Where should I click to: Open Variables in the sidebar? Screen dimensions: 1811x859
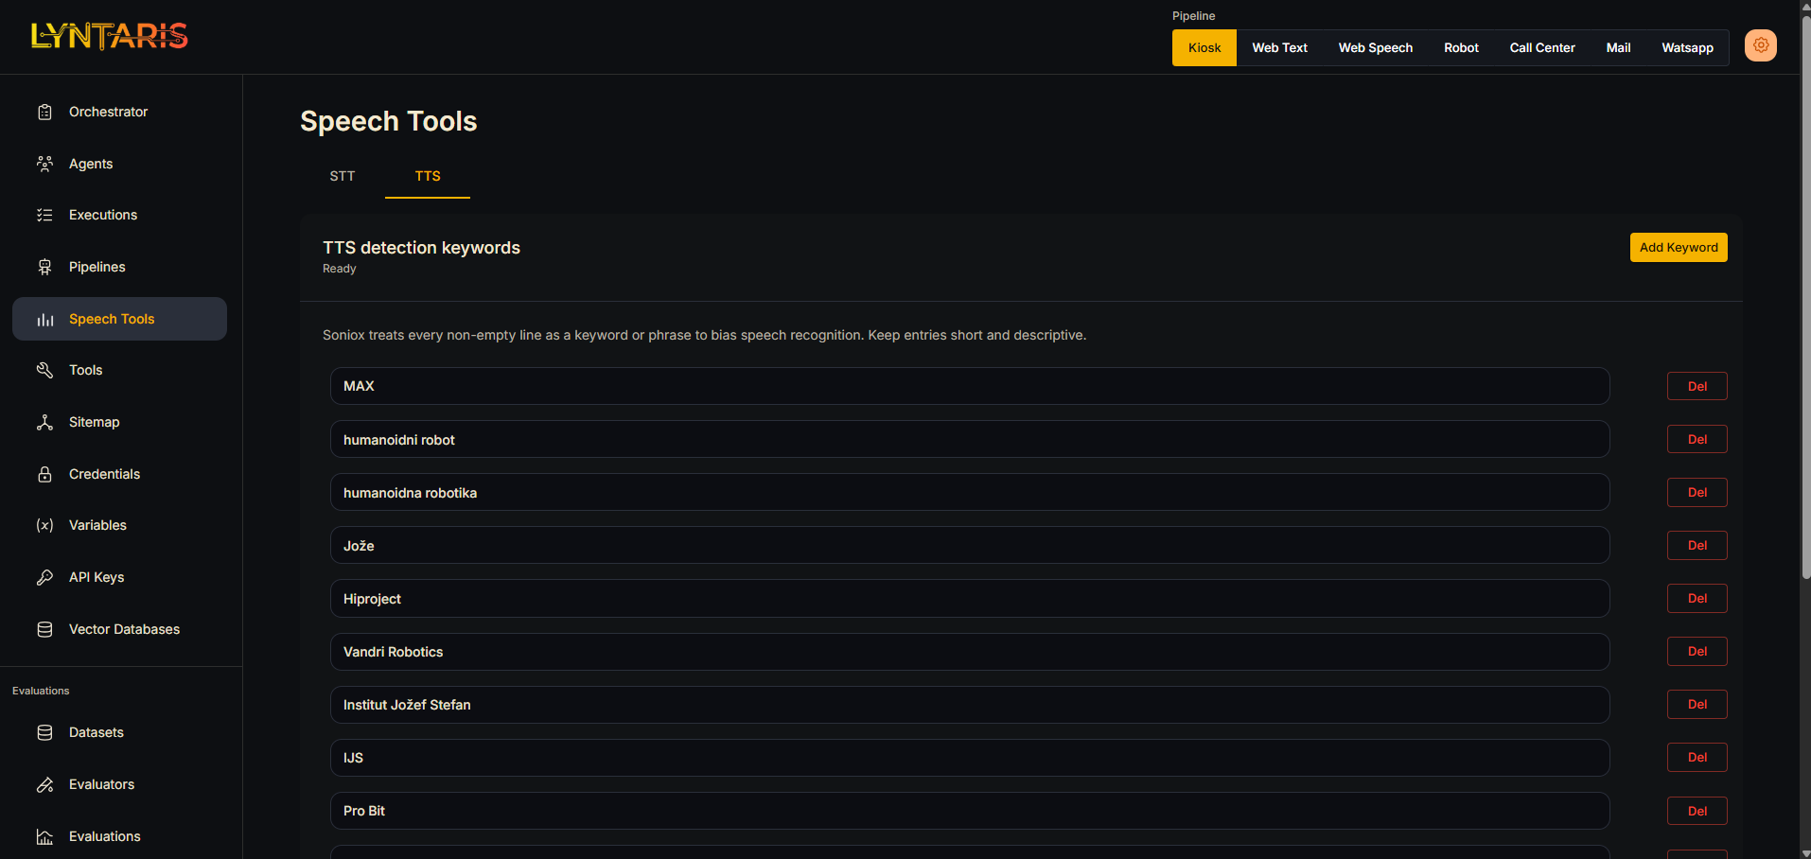point(97,525)
